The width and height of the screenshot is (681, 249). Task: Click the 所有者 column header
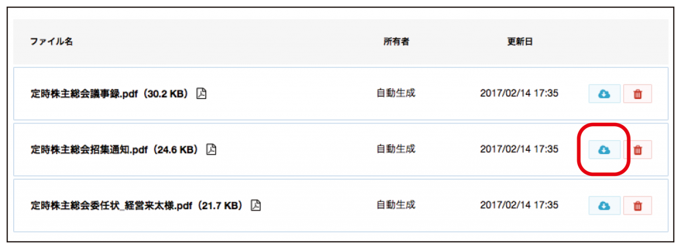(x=396, y=42)
